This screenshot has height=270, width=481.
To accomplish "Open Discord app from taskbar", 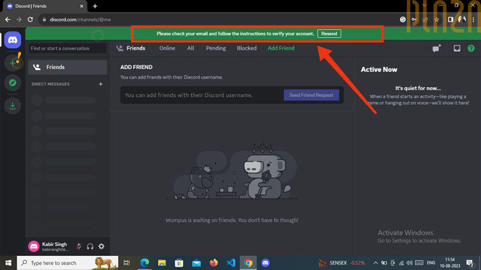I will (265, 263).
